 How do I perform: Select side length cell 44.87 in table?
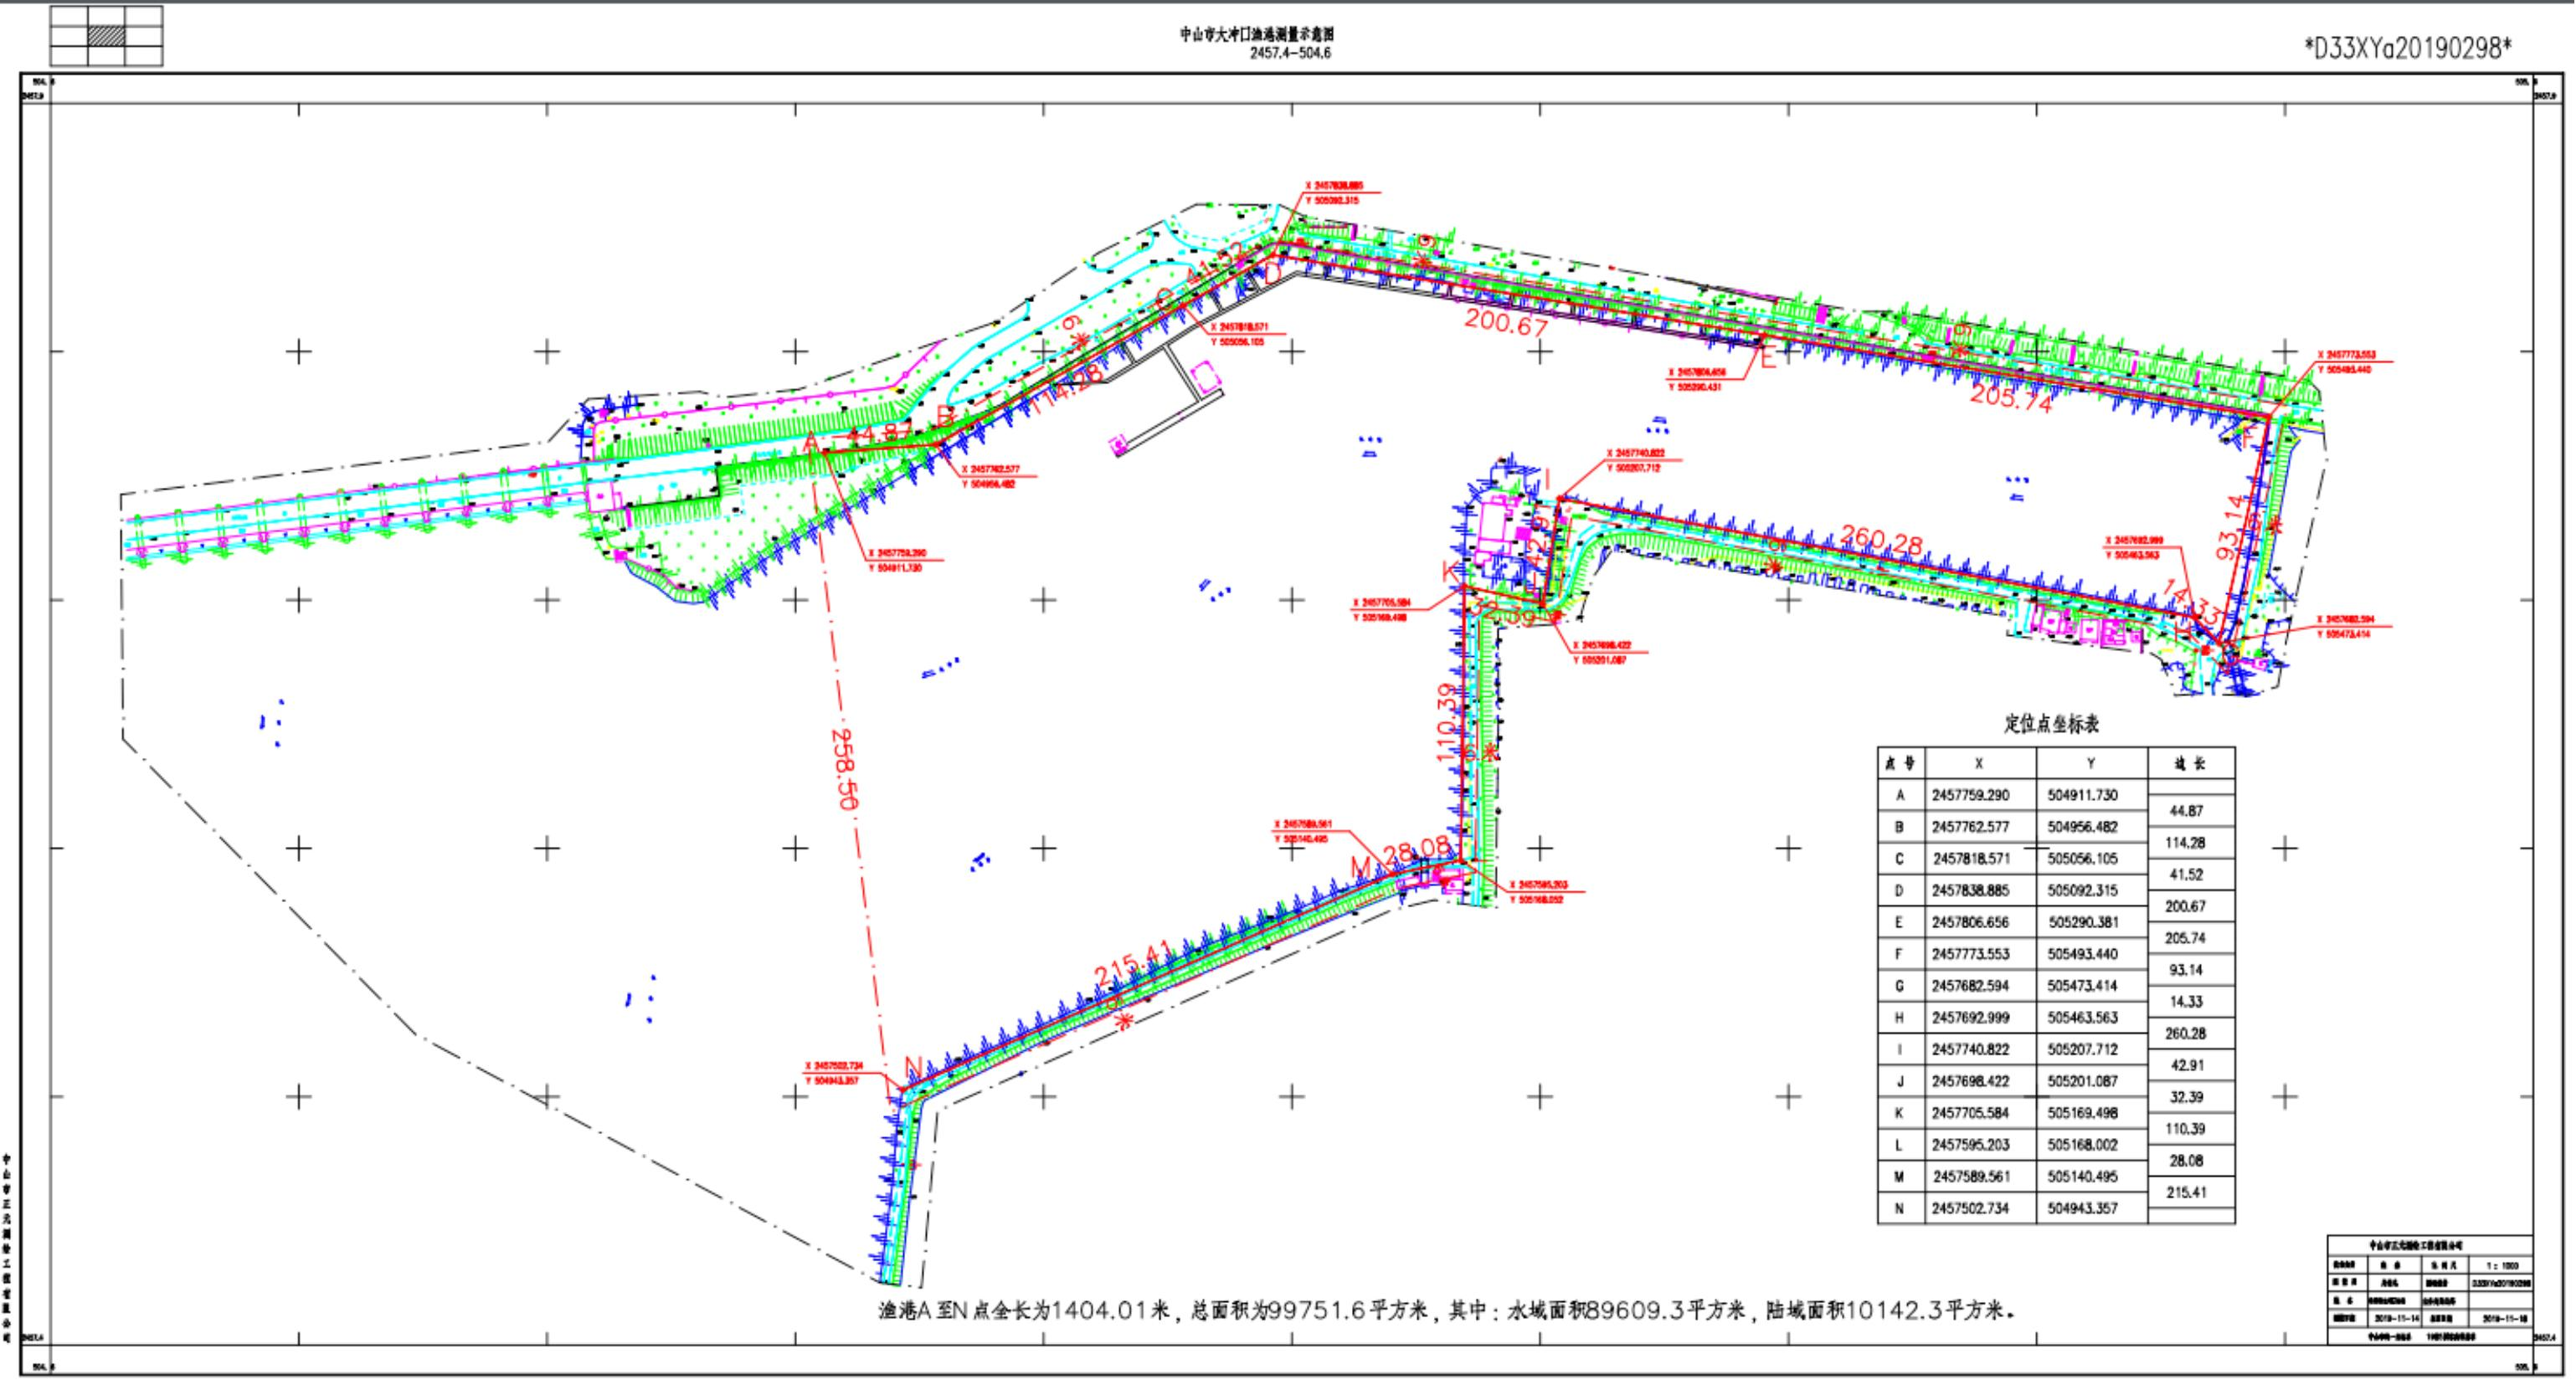point(2185,812)
